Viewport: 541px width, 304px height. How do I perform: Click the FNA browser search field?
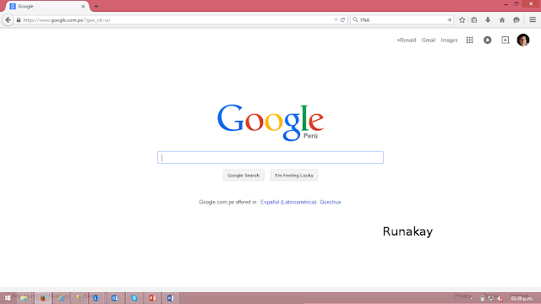pos(402,20)
